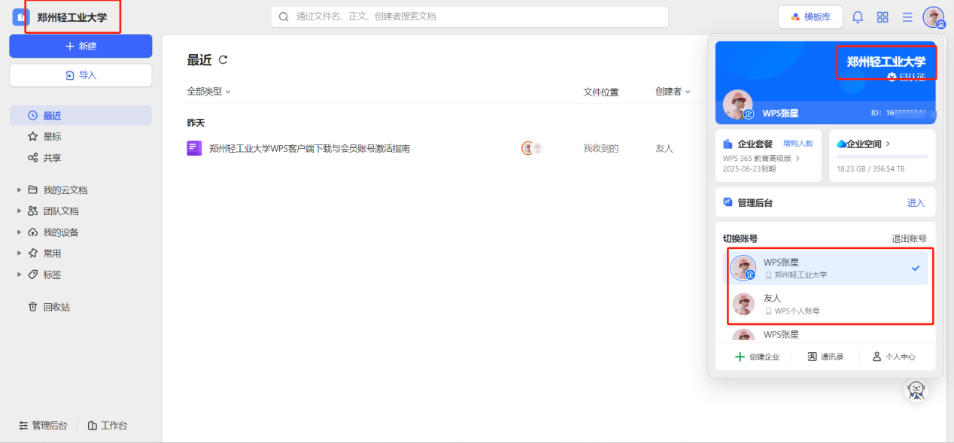
Task: Click 退出账号 to log out
Action: pyautogui.click(x=909, y=238)
